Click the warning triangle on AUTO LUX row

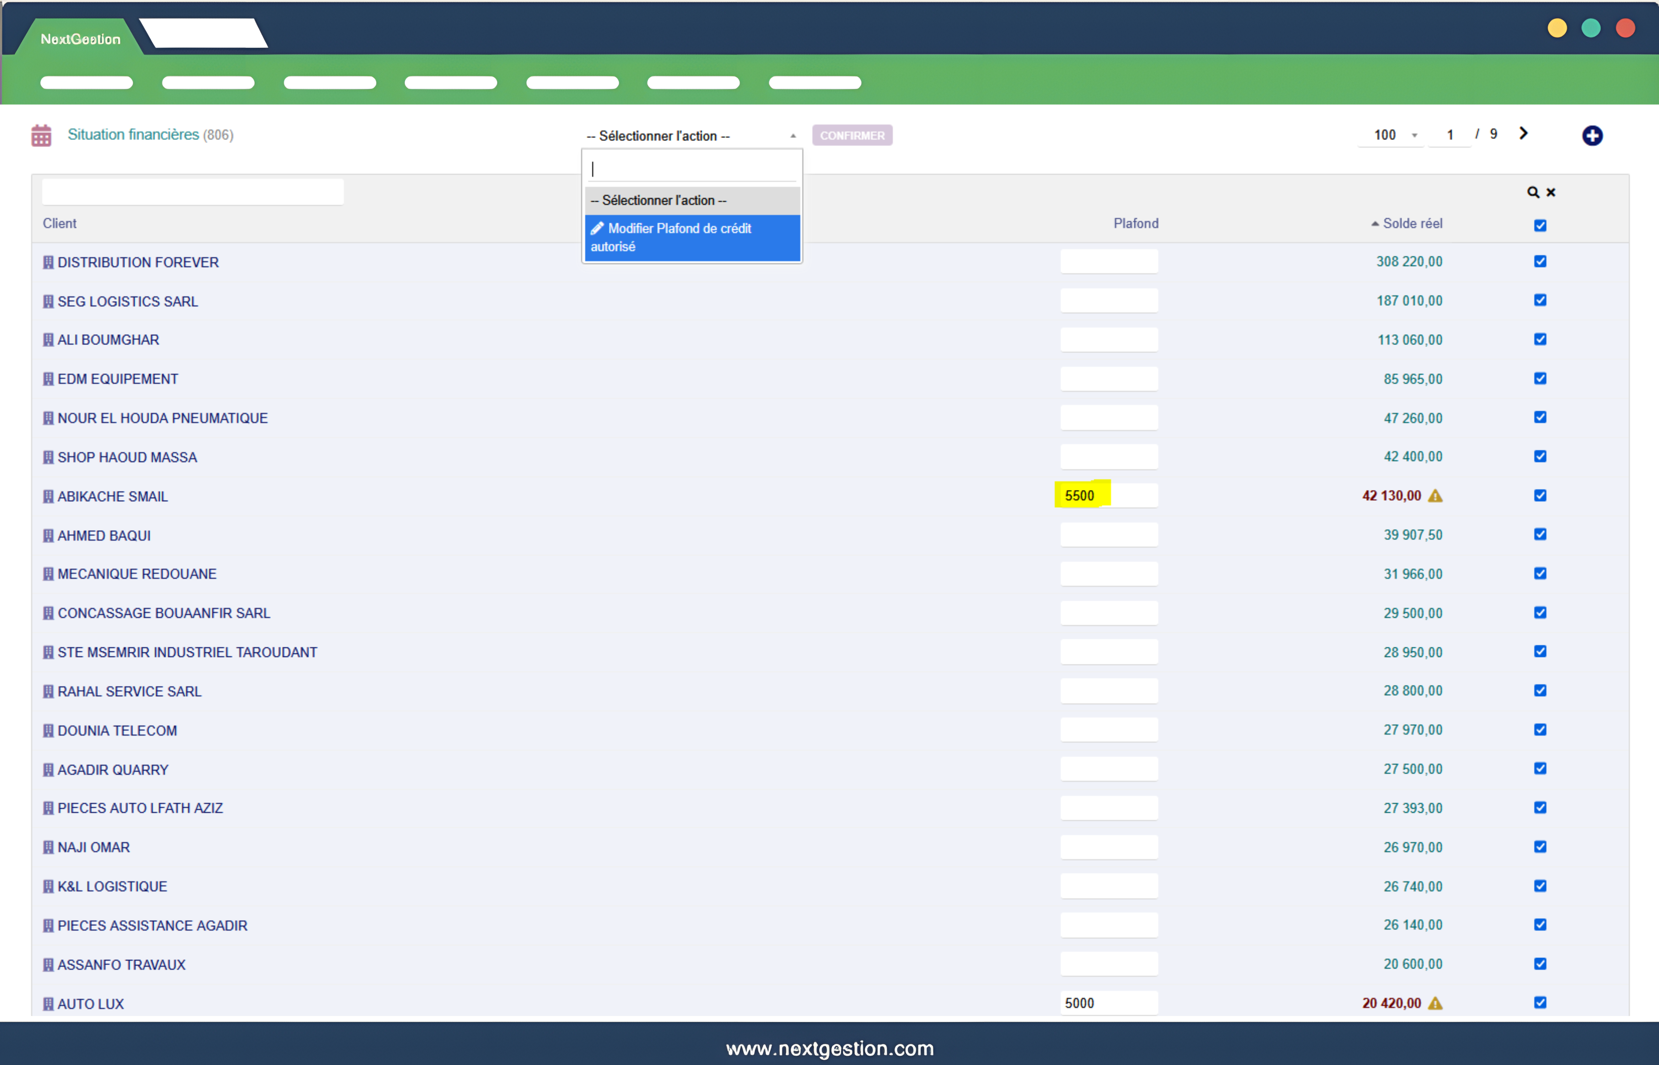click(x=1436, y=1003)
